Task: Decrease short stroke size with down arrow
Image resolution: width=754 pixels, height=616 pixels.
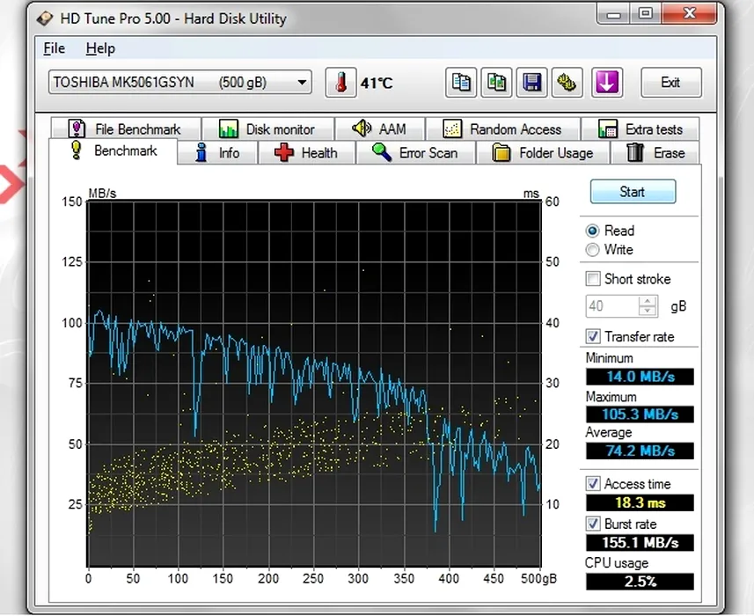Action: pos(648,311)
